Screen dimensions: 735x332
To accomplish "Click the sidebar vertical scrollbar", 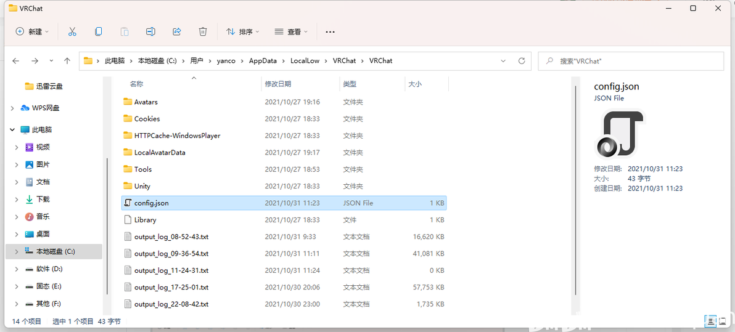I will pyautogui.click(x=107, y=226).
